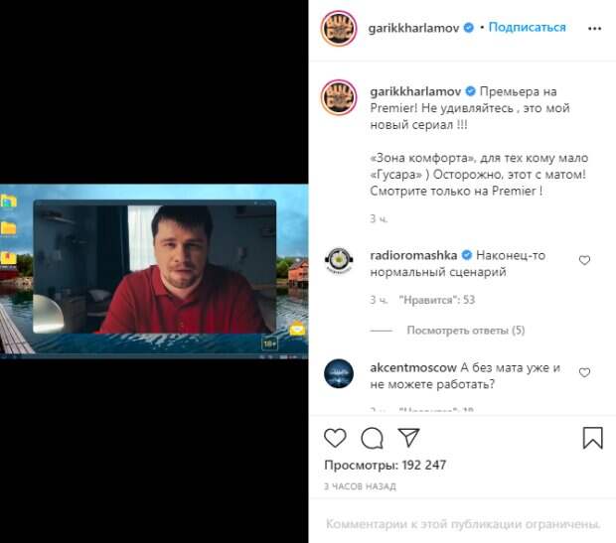Open the three-dots more options menu
Viewport: 616px width, 543px height.
(x=594, y=28)
